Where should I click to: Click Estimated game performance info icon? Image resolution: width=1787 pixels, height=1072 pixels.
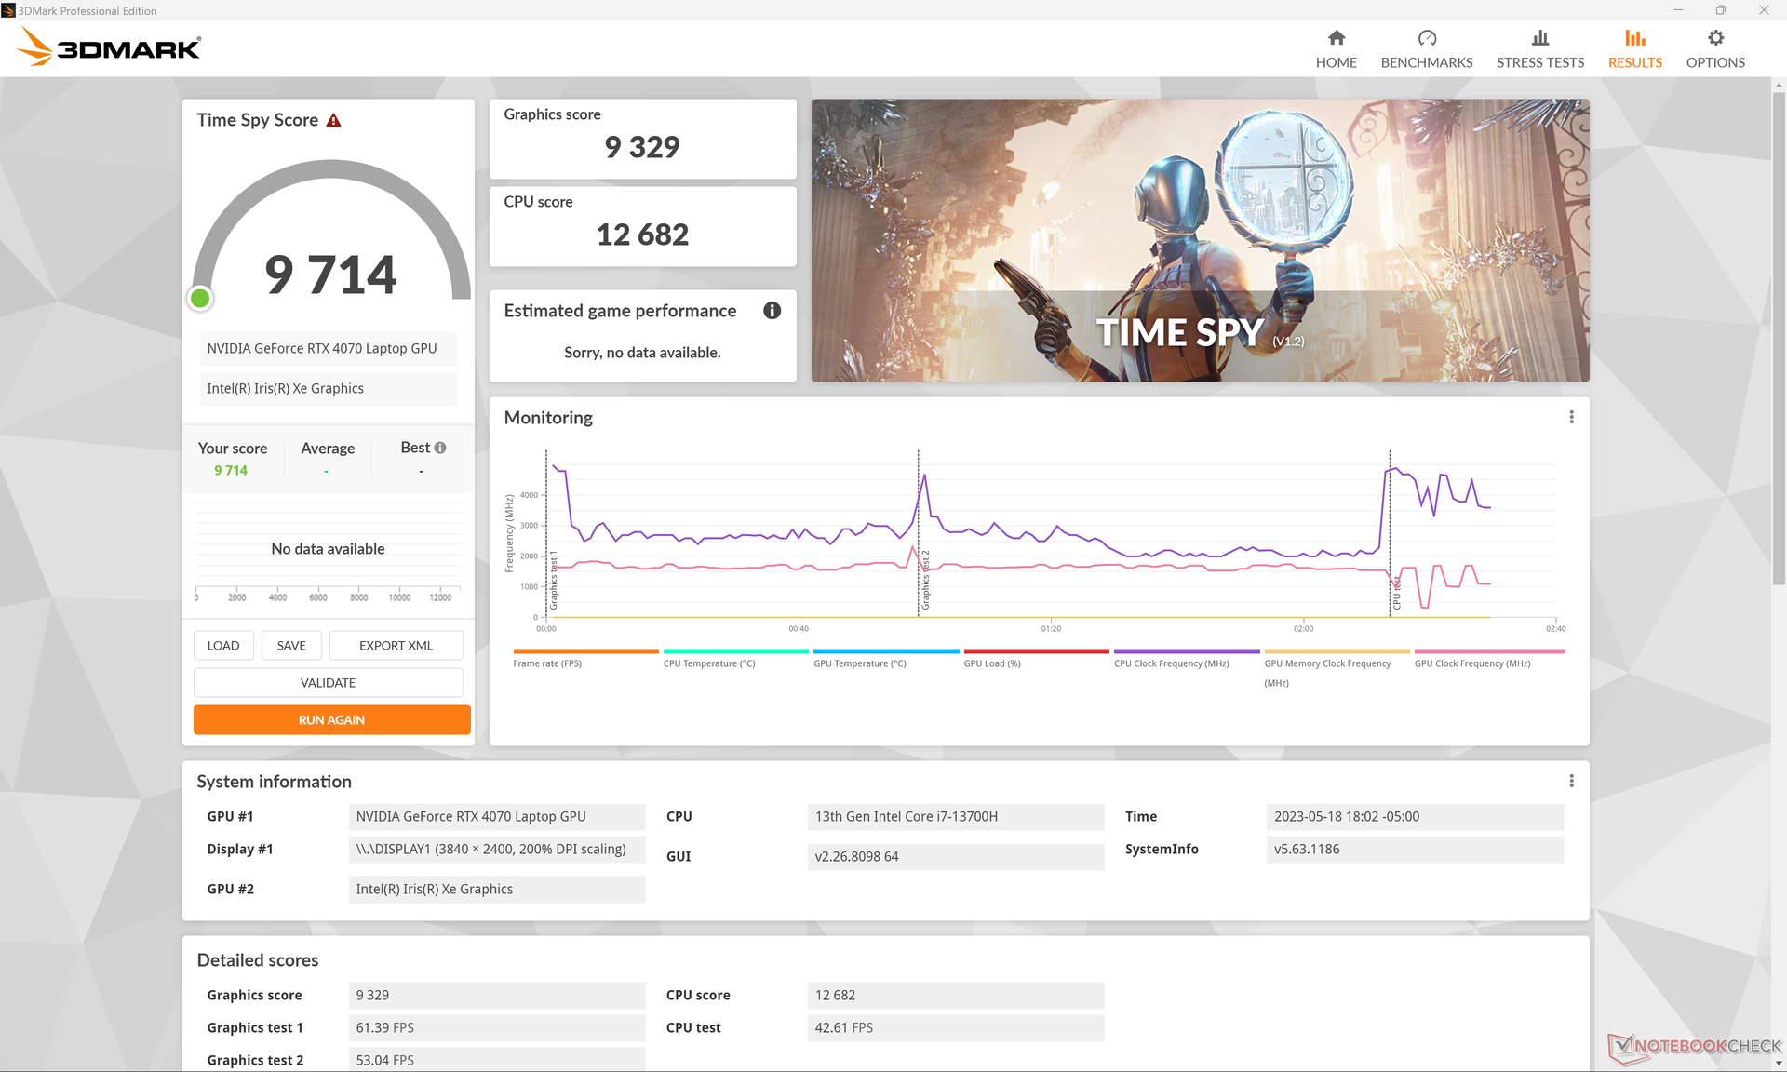[x=772, y=311]
